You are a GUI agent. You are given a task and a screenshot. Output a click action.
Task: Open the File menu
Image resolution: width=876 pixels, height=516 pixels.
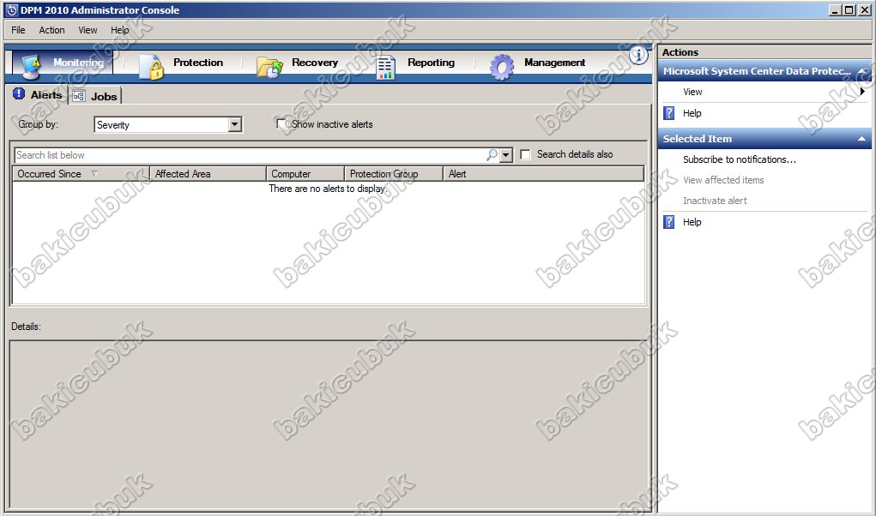point(18,30)
